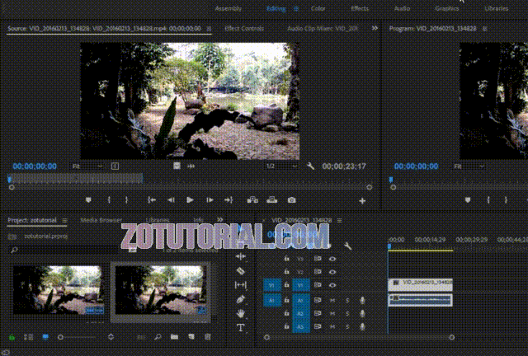Toggle V1 source patching button
Image resolution: width=528 pixels, height=356 pixels.
click(271, 285)
